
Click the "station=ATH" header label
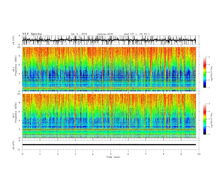pos(105,34)
